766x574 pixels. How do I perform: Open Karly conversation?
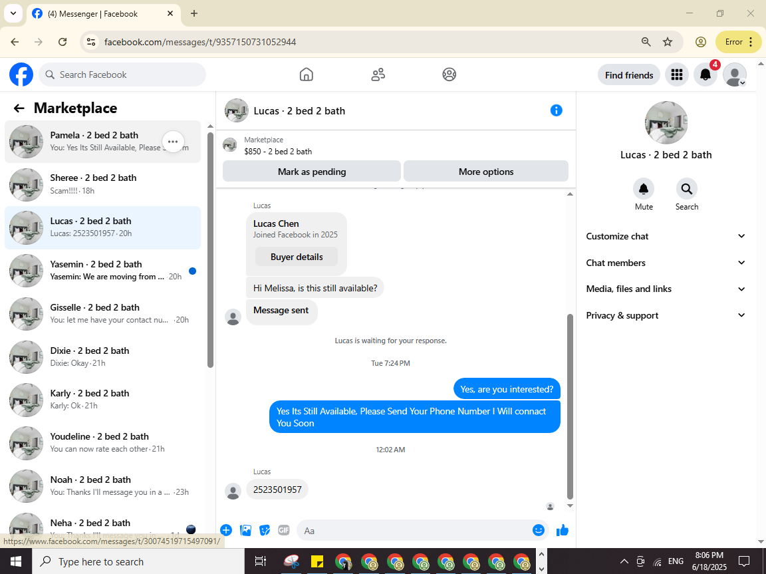coord(102,400)
